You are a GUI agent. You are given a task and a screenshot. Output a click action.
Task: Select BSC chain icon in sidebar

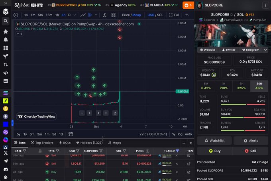[x=6, y=108]
